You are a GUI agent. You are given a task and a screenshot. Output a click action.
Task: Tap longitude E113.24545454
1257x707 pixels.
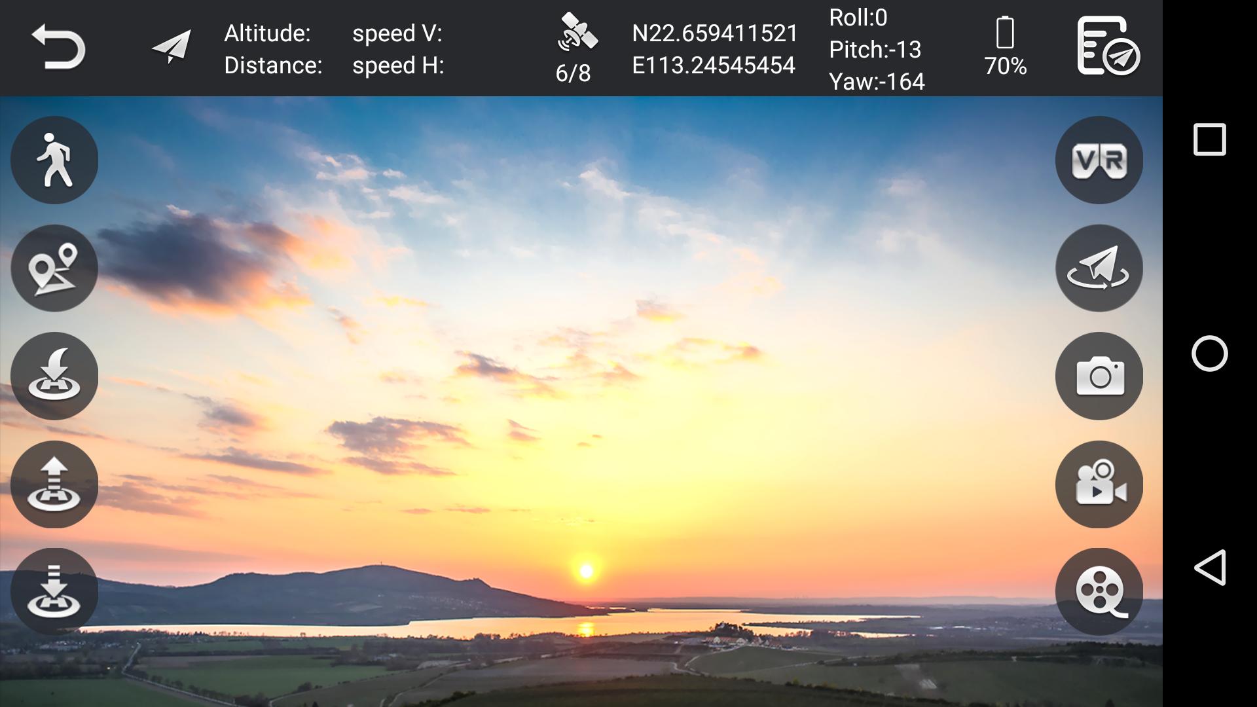714,65
